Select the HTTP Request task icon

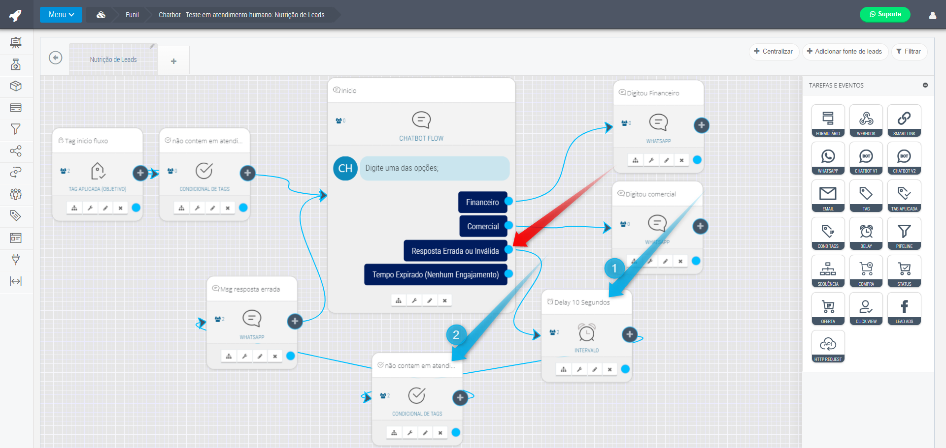(x=828, y=346)
